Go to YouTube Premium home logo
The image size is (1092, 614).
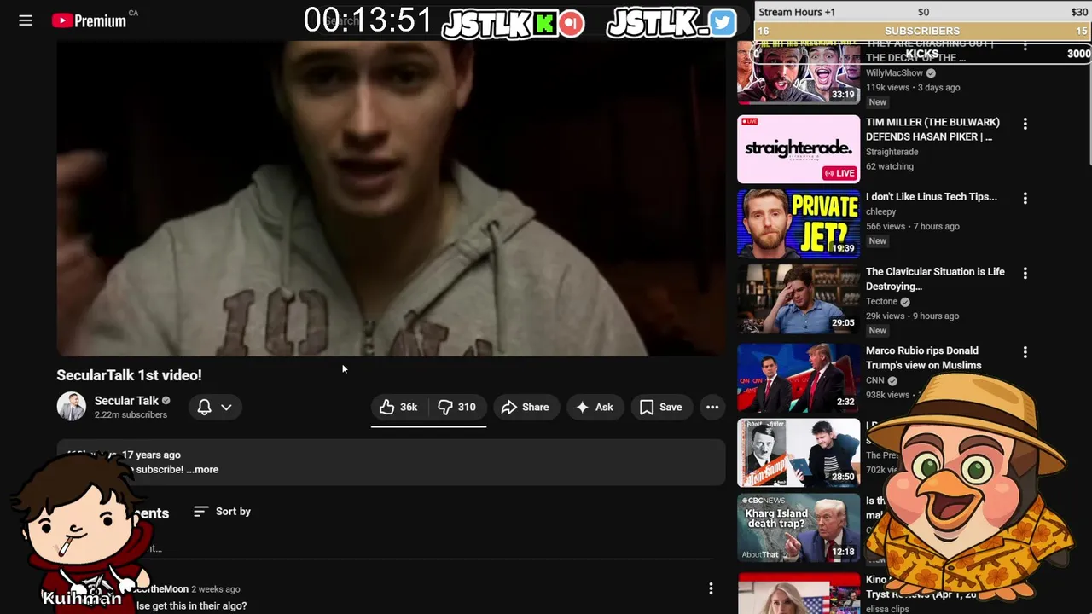[89, 20]
